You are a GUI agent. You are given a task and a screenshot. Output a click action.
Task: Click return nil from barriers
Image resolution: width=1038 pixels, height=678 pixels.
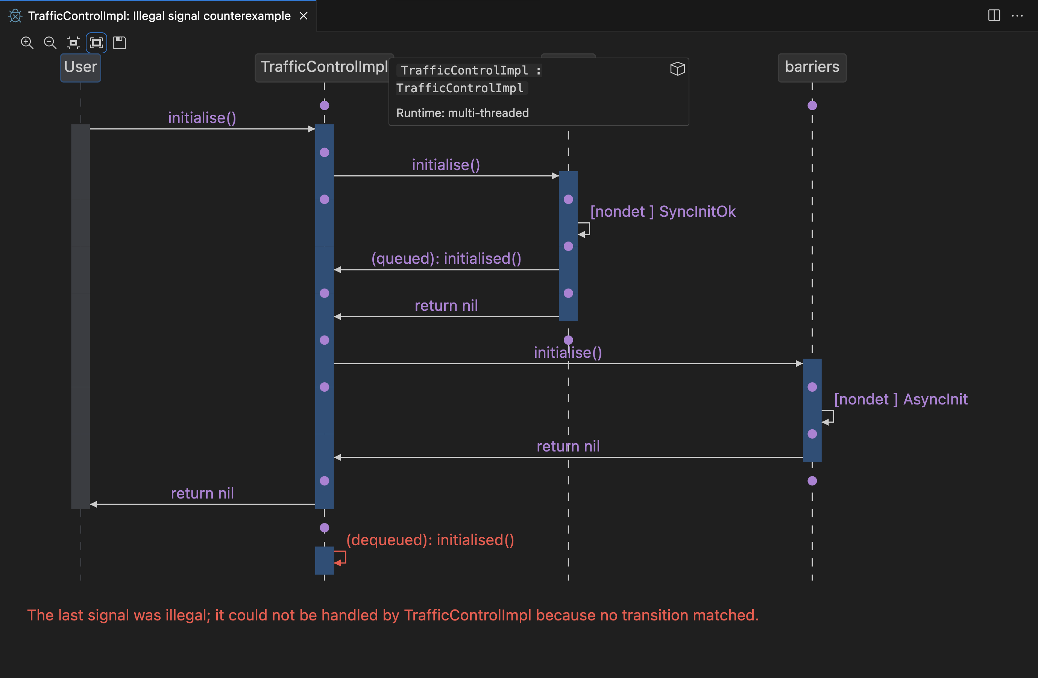tap(568, 446)
